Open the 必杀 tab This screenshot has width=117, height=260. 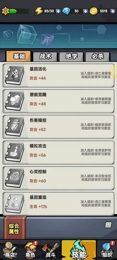(x=97, y=57)
